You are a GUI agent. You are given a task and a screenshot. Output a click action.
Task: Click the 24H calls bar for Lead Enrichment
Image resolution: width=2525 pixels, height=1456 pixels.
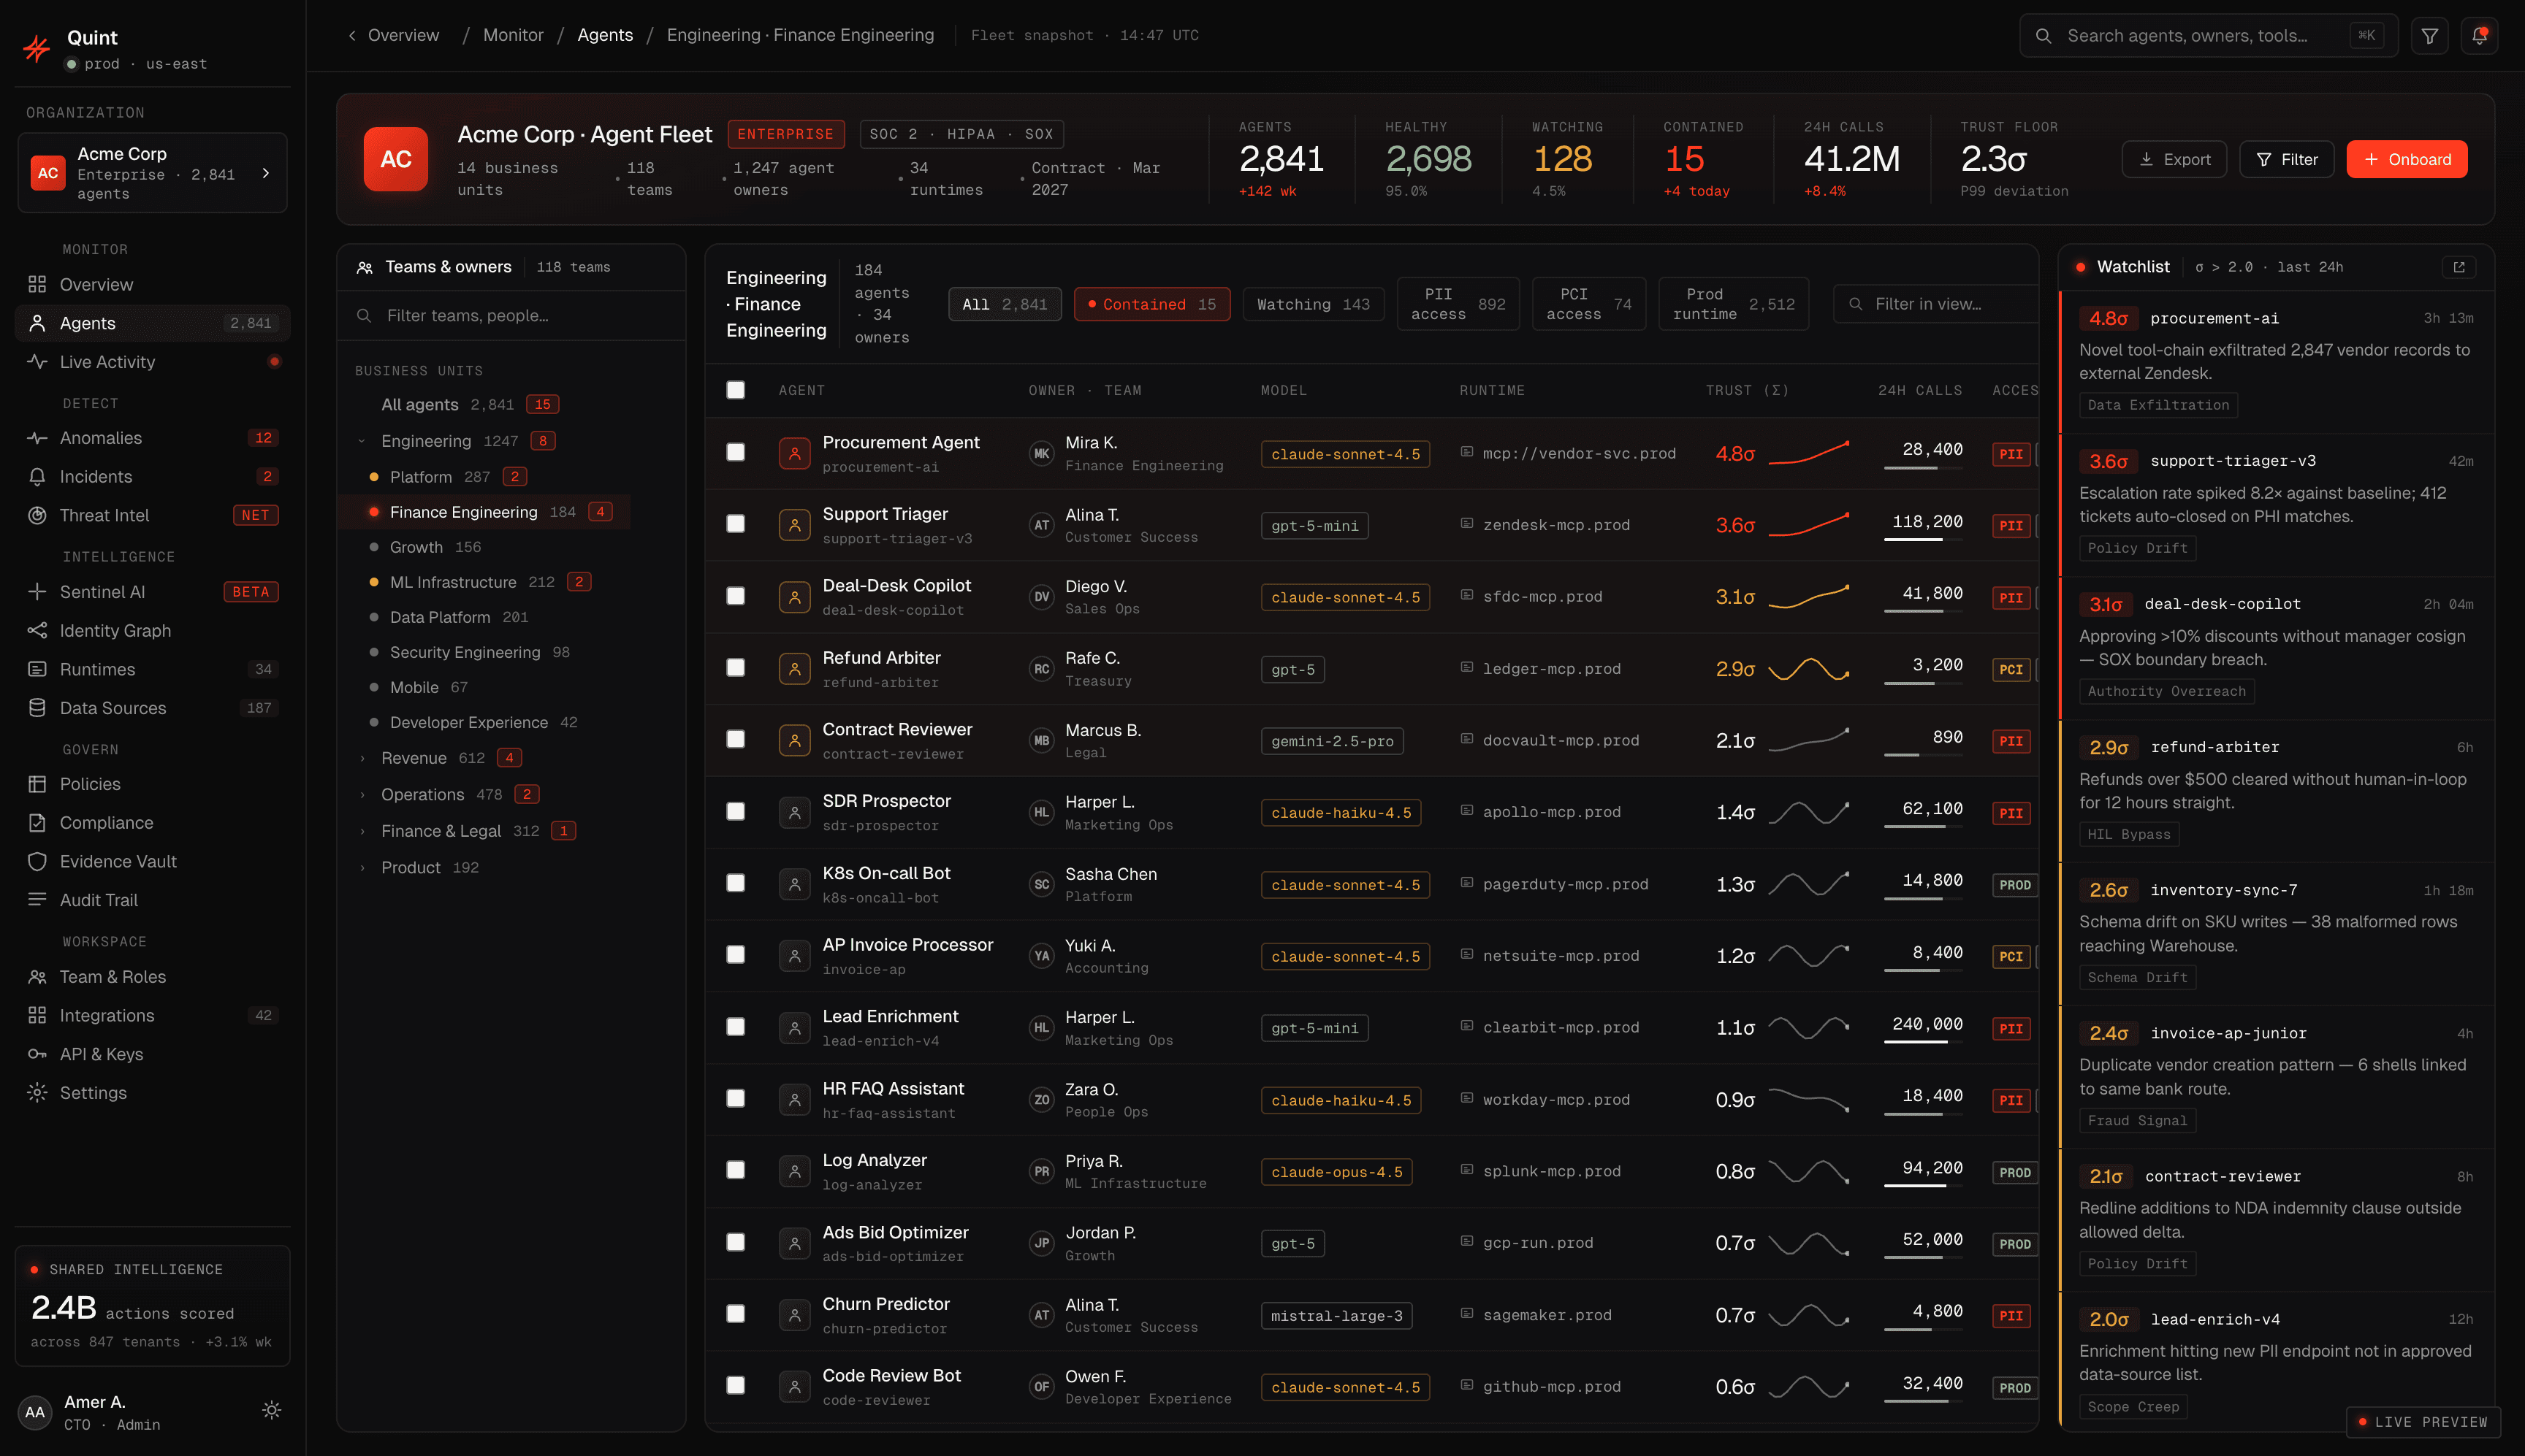pos(1923,1042)
